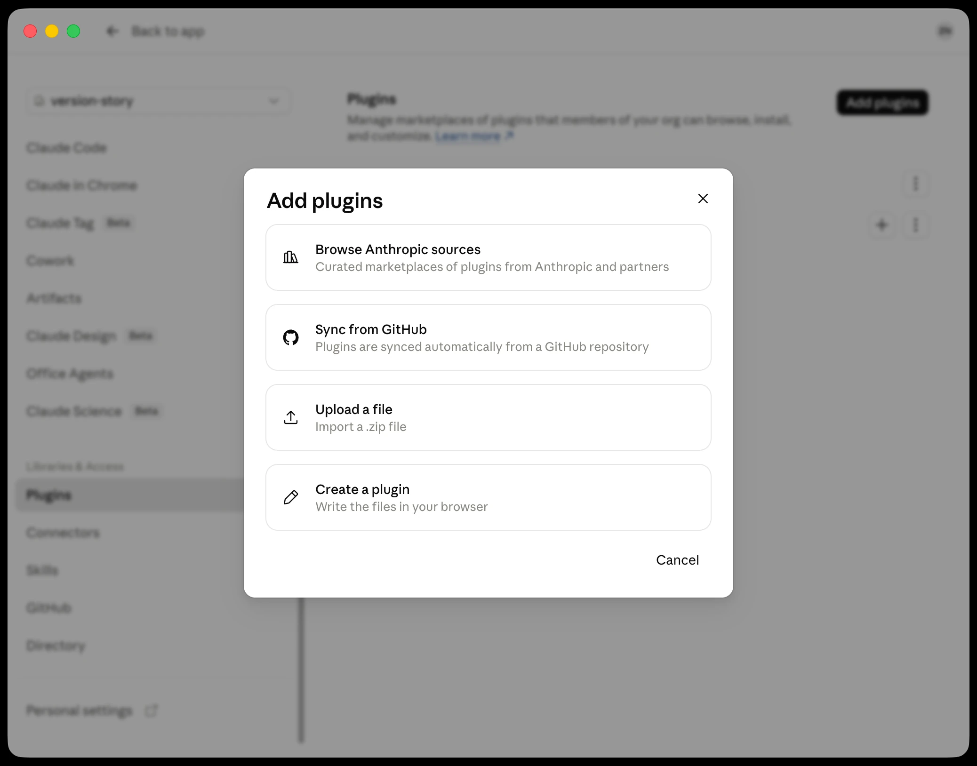Select Plugins in the sidebar
The image size is (977, 766).
pos(130,495)
